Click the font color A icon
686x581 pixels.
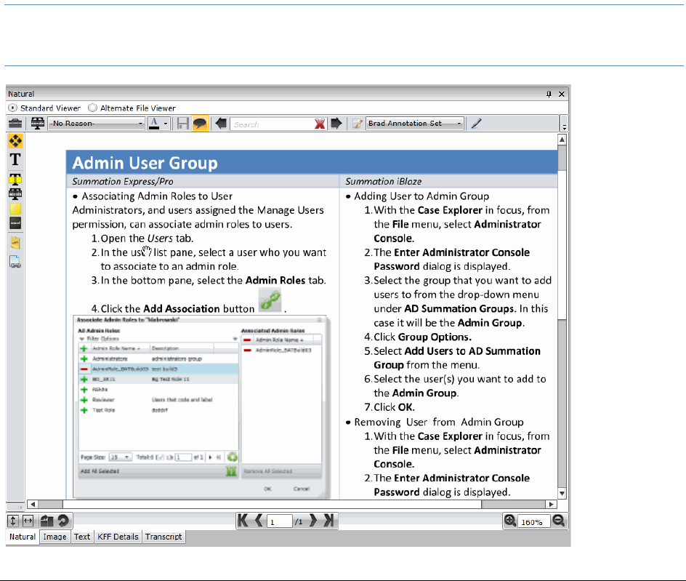[x=155, y=124]
